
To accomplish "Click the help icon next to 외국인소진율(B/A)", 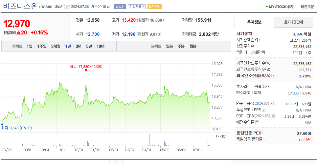I will click(273, 76).
